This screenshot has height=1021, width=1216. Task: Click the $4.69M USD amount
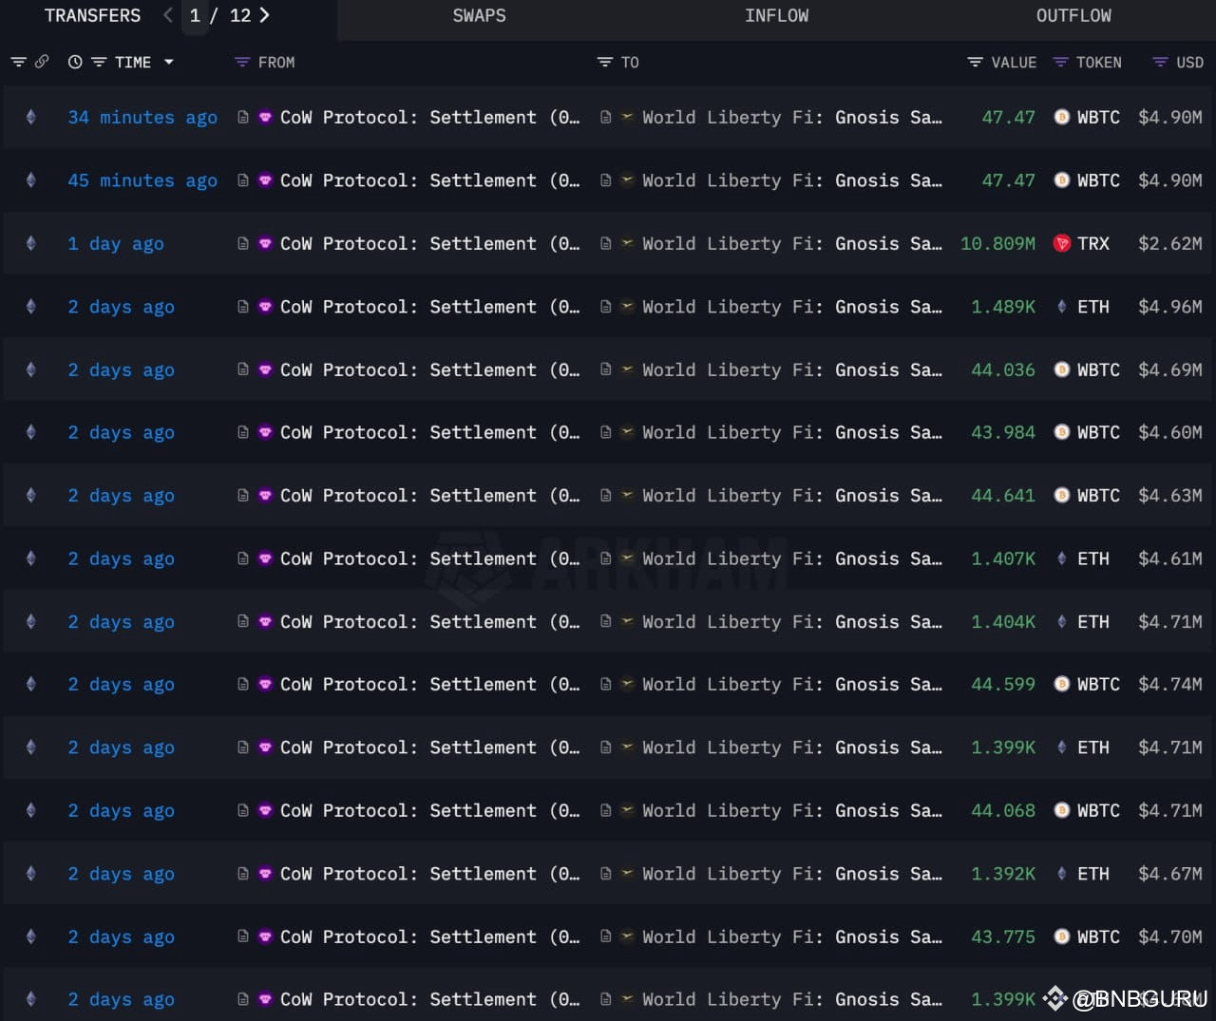tap(1170, 369)
